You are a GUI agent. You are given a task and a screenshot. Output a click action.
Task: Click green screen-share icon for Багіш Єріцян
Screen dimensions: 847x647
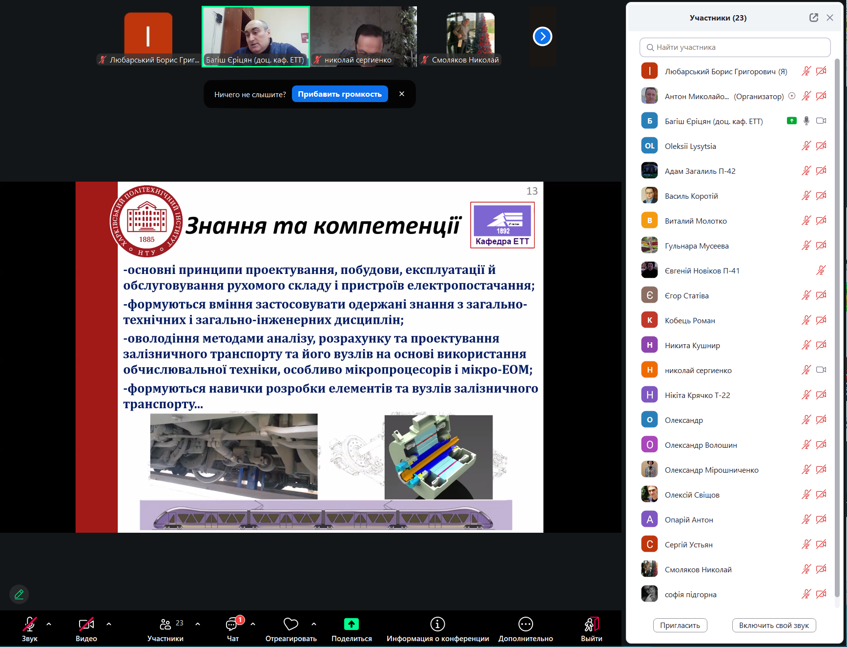(792, 121)
